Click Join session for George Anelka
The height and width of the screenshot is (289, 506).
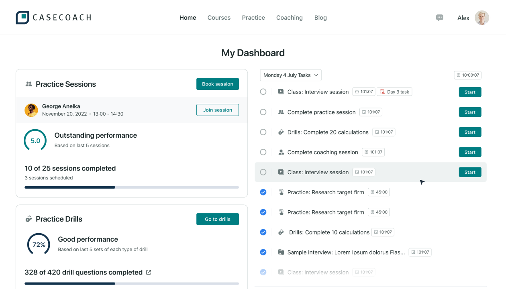pyautogui.click(x=217, y=110)
